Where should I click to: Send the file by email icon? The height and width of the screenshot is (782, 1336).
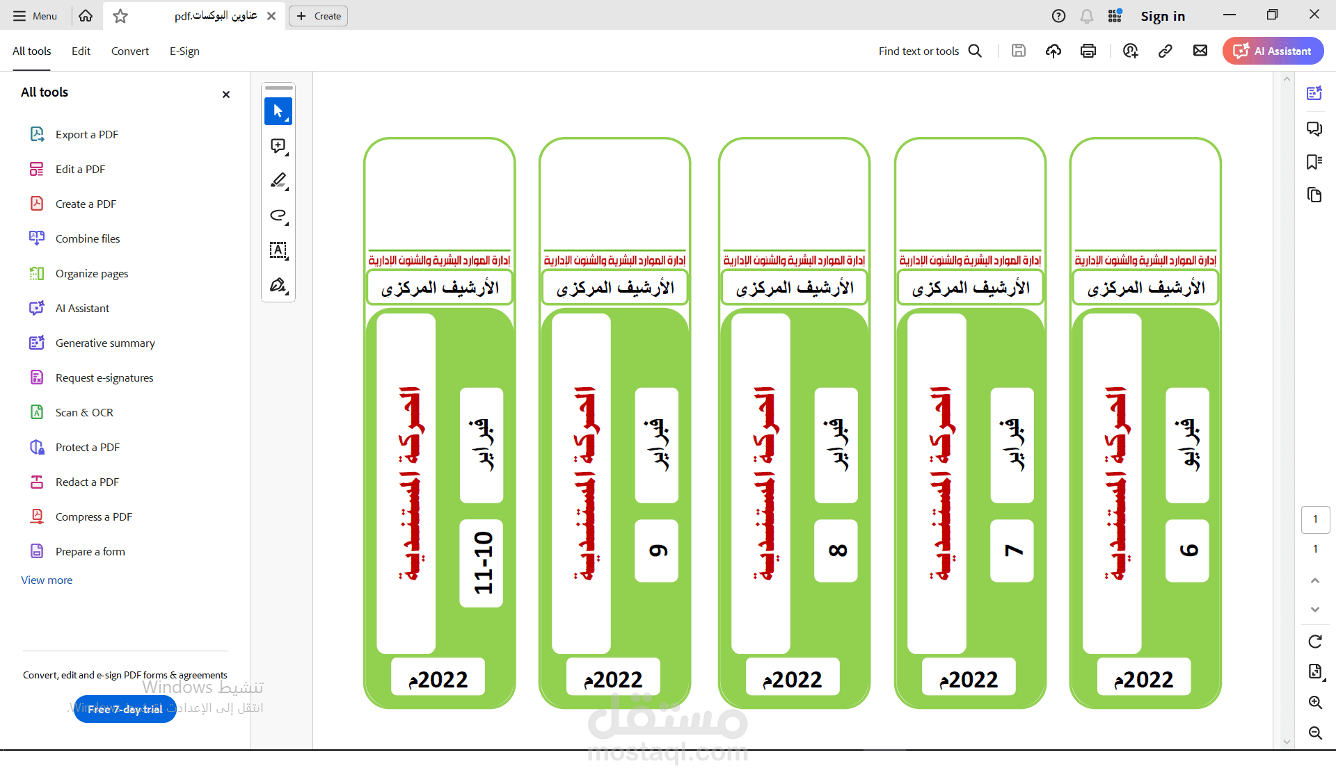(1200, 51)
